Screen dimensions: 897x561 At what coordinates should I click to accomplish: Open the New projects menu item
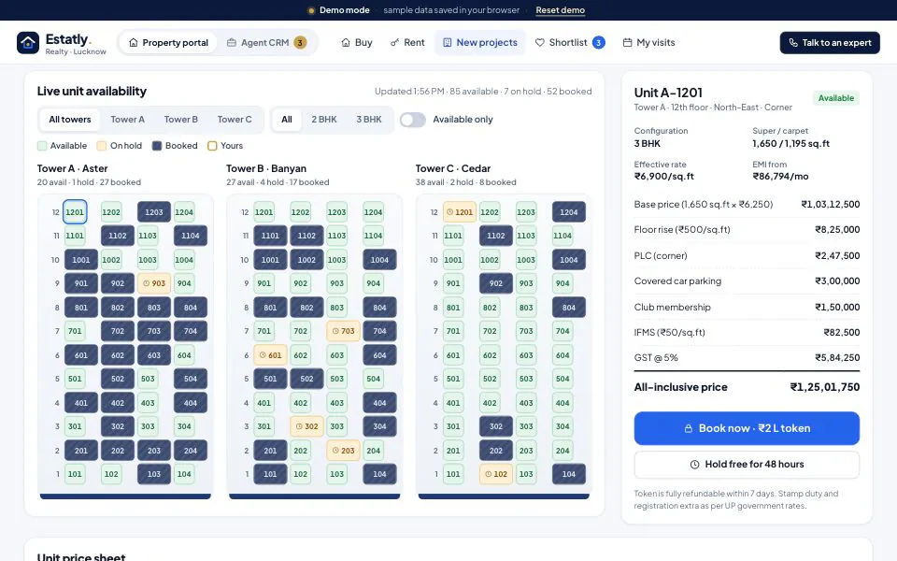(480, 42)
